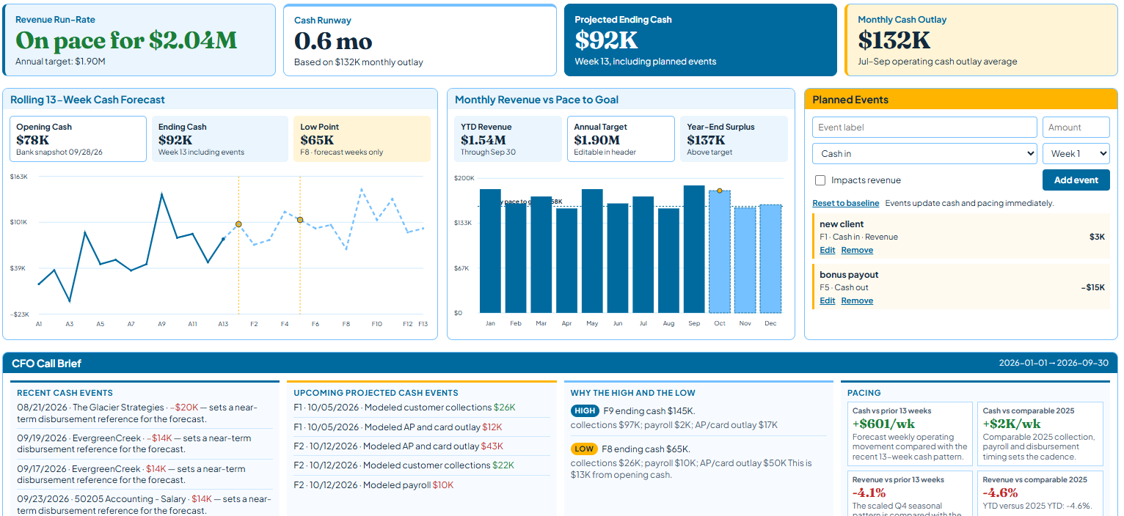Click the 'Cash vs prior 13 weeks' pacing card
The height and width of the screenshot is (516, 1124).
click(x=910, y=434)
